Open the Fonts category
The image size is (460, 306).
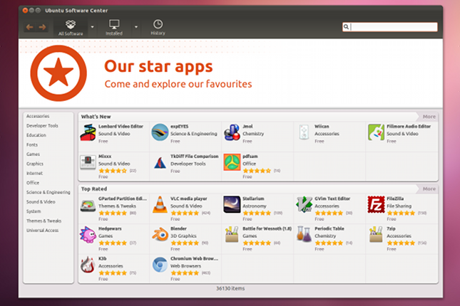32,144
